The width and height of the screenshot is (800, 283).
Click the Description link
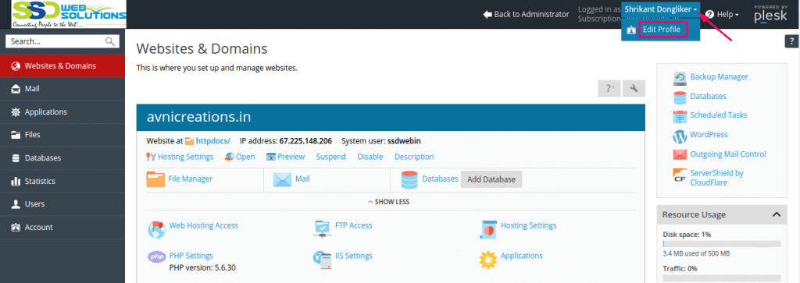tap(414, 157)
